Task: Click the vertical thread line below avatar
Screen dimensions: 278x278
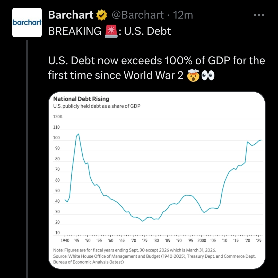Action: pos(27,159)
